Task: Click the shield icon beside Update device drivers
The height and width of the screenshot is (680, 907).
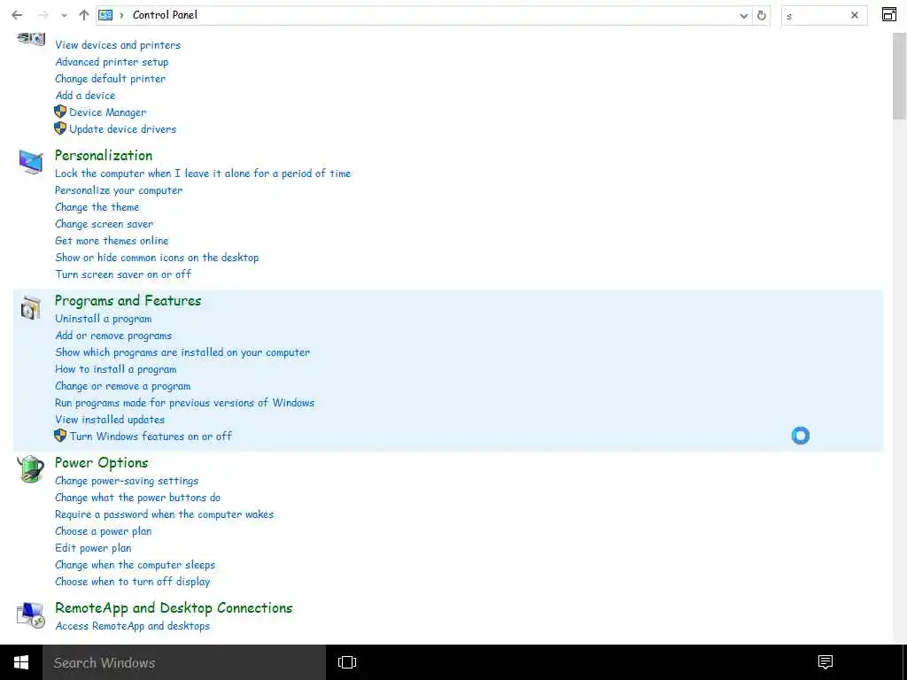Action: (60, 128)
